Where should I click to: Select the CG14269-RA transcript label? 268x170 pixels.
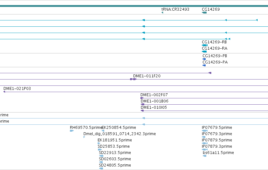coord(215,48)
